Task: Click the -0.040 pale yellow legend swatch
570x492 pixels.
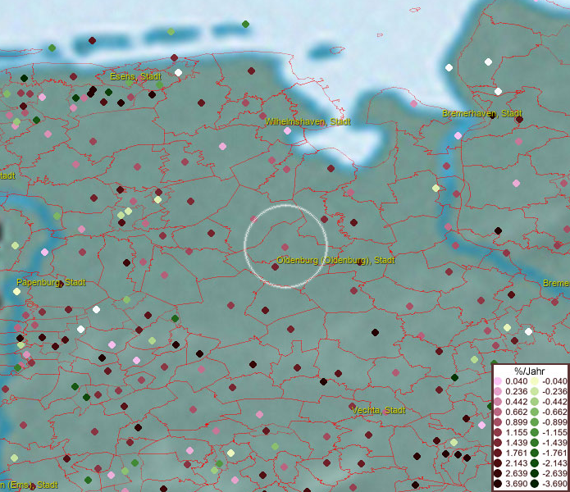Action: pos(534,381)
